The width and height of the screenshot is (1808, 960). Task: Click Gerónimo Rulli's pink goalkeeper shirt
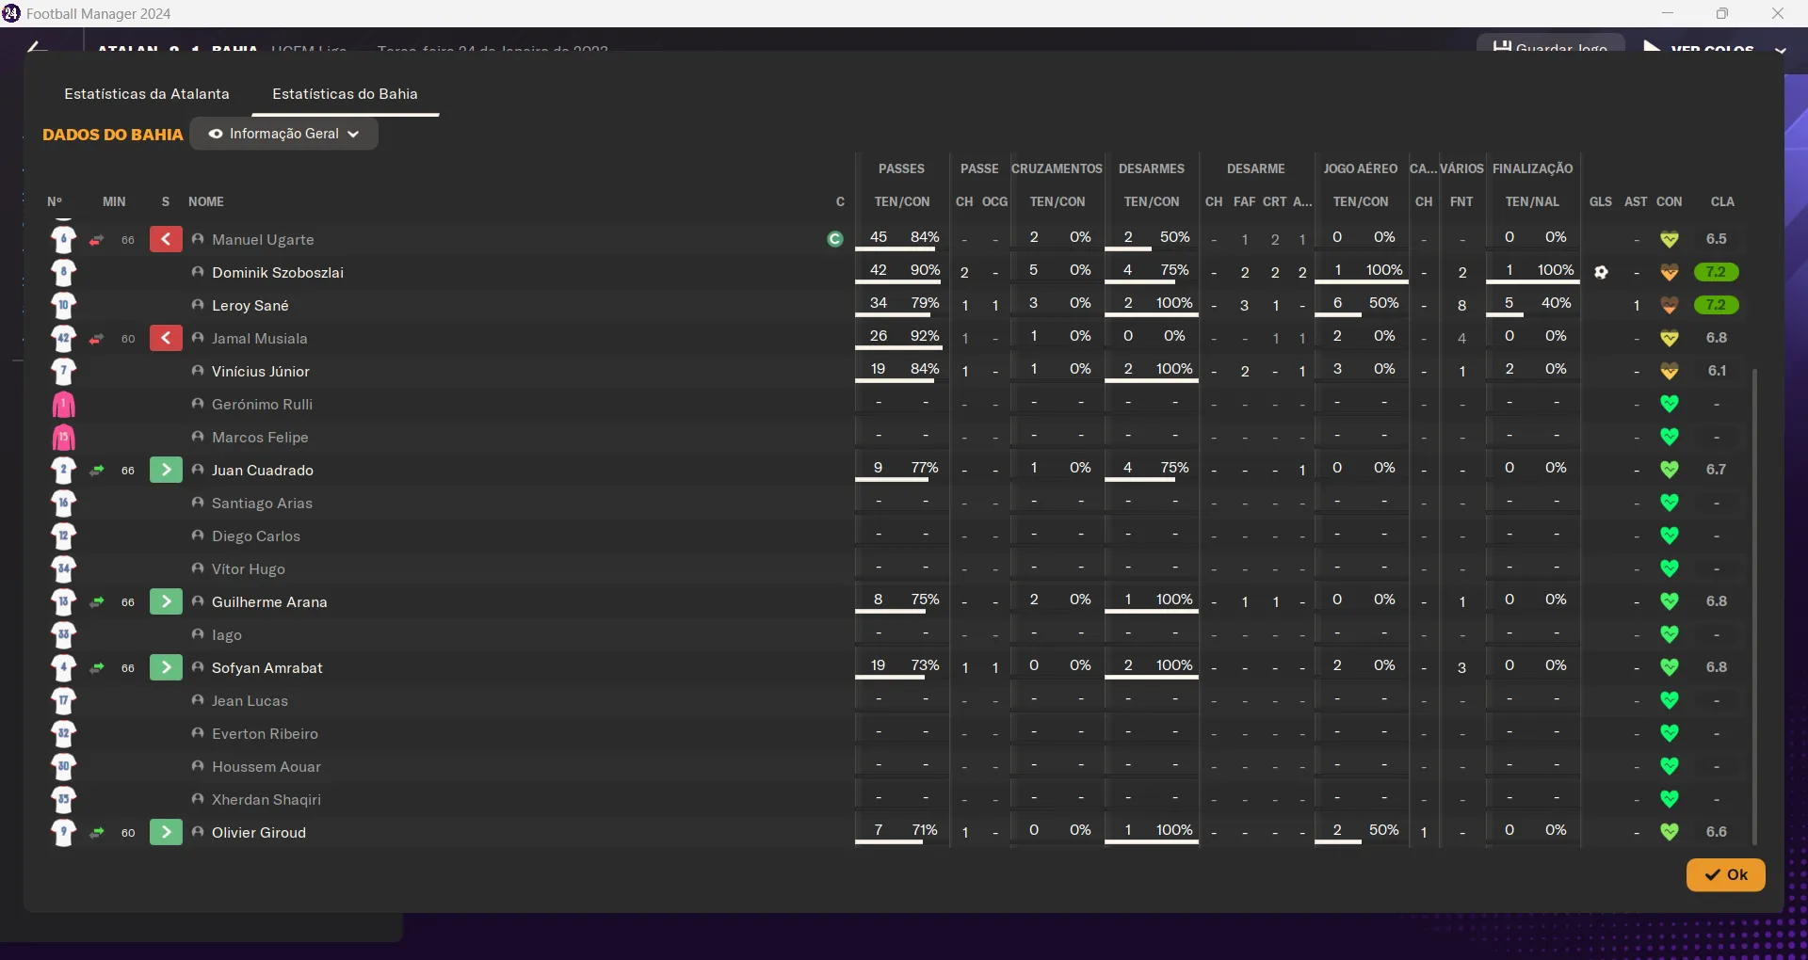(63, 405)
